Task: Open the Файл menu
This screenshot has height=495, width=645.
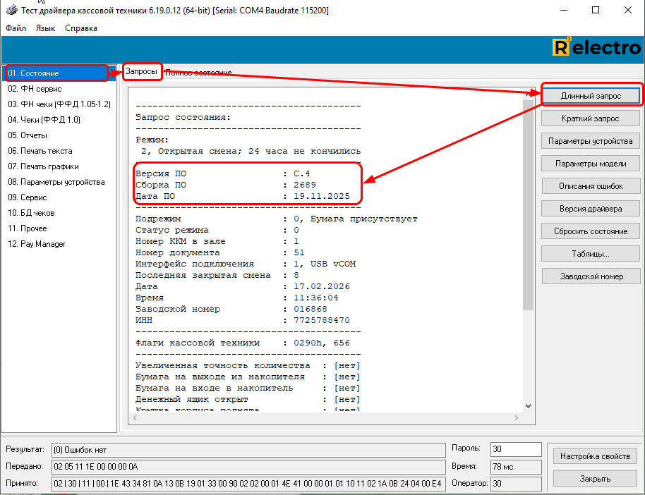Action: [x=16, y=28]
